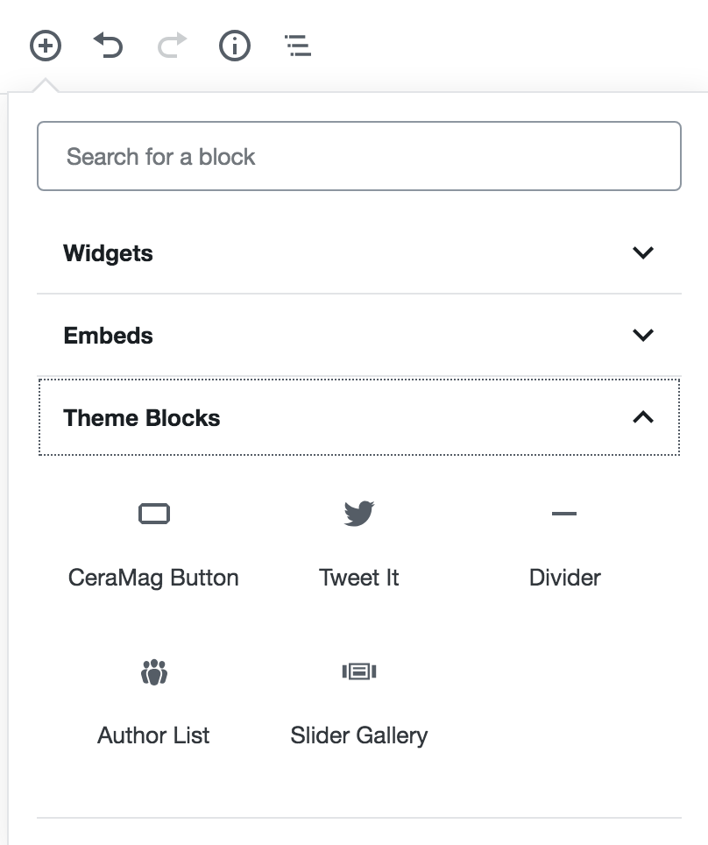Click into the block search field
Image resolution: width=708 pixels, height=845 pixels.
click(358, 156)
